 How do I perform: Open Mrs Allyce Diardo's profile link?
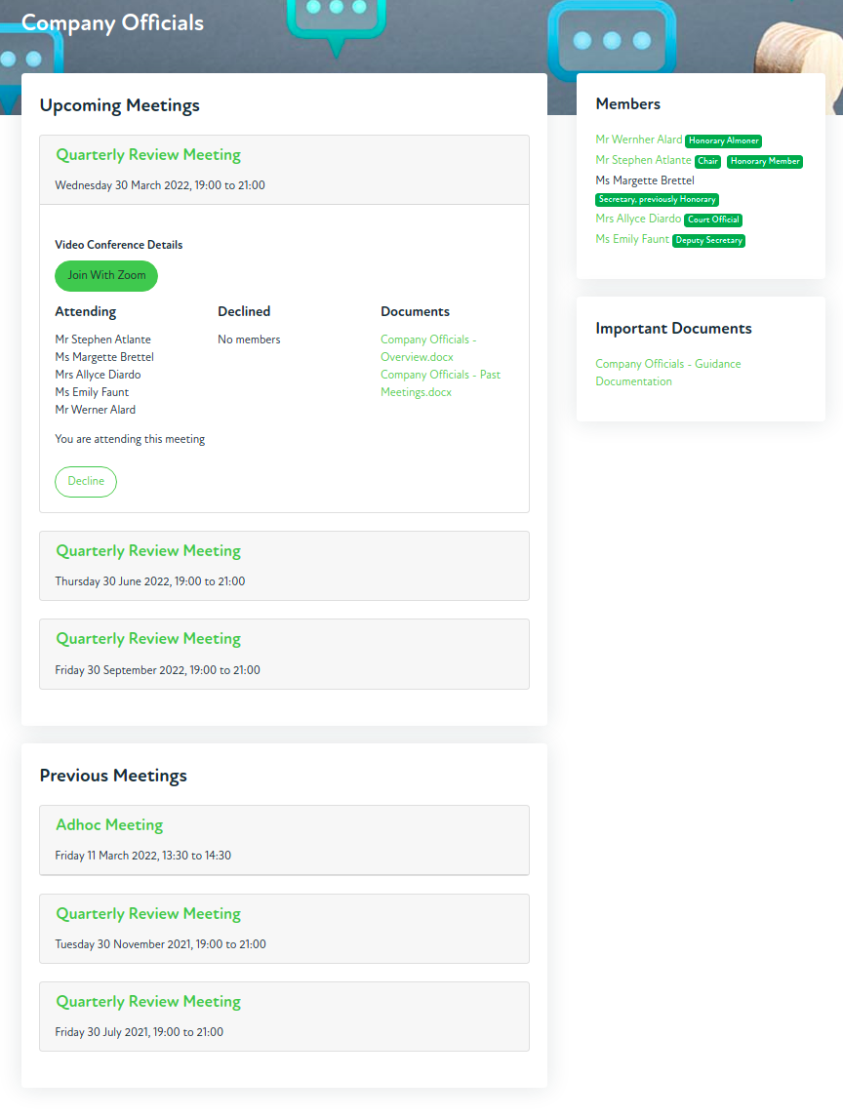pos(638,219)
